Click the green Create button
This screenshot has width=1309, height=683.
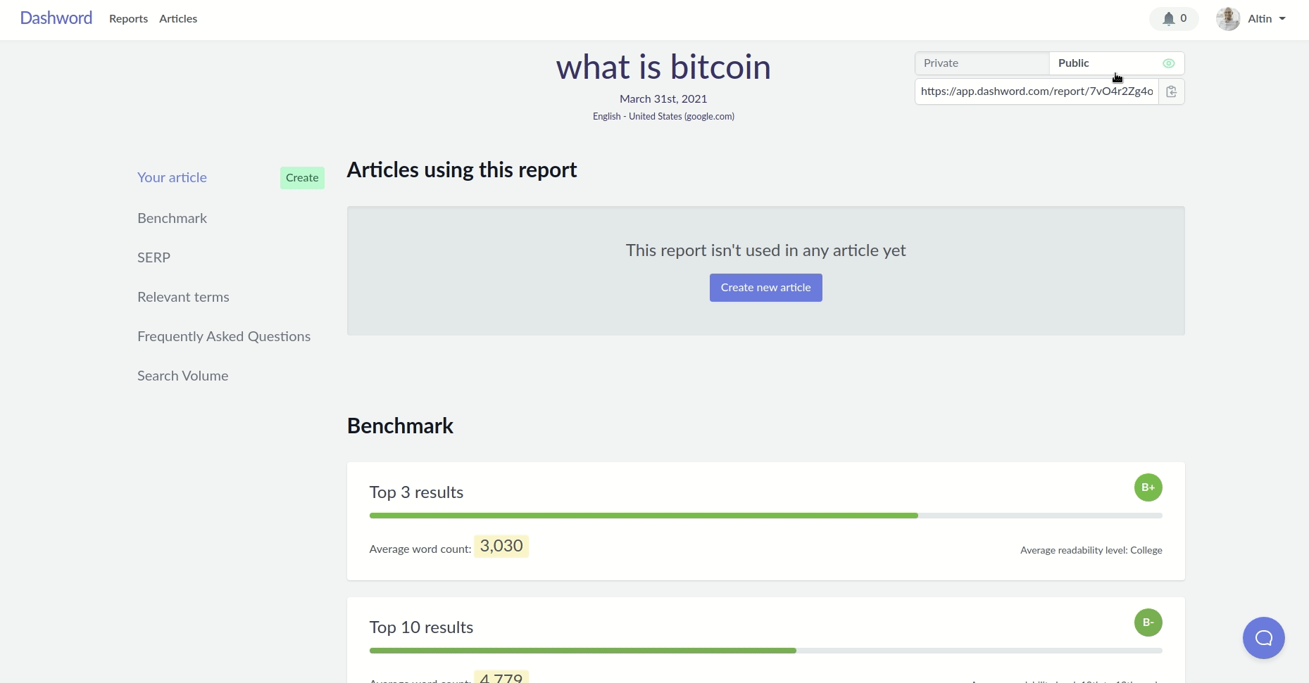(x=302, y=178)
